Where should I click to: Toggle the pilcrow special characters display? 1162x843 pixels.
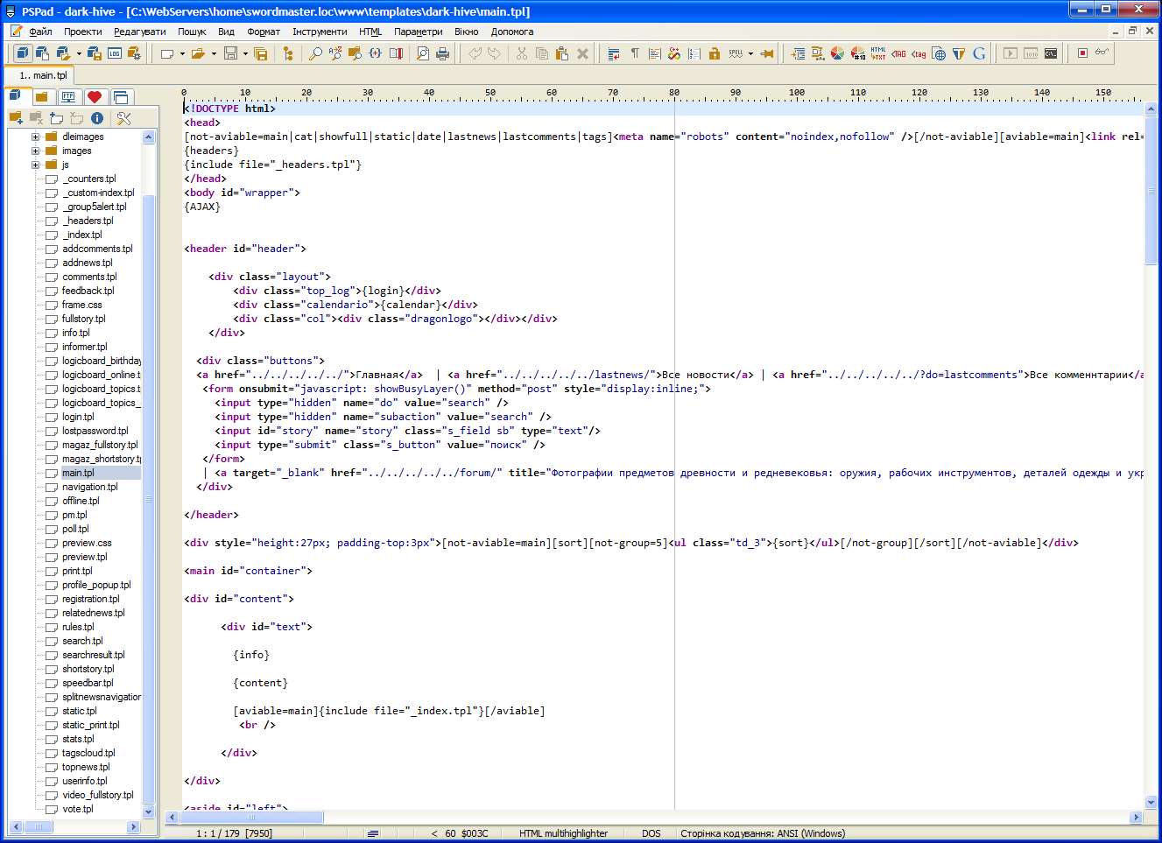coord(635,53)
